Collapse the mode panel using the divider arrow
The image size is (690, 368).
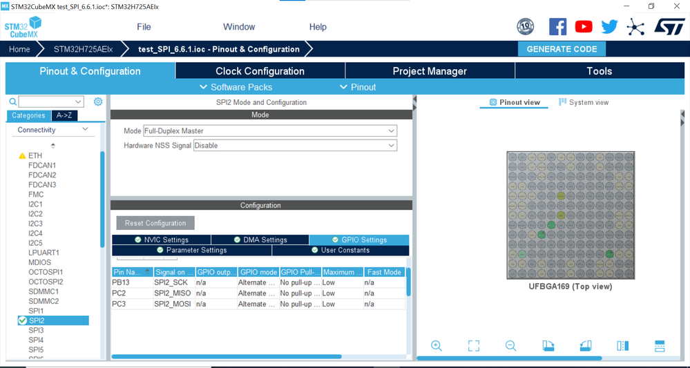414,99
